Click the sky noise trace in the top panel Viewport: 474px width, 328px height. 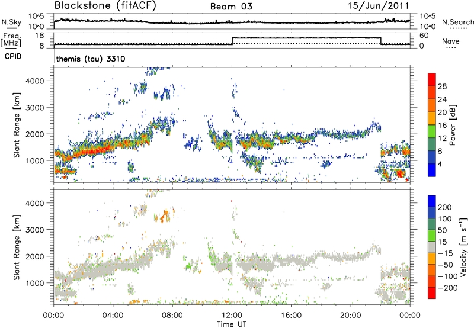click(232, 22)
